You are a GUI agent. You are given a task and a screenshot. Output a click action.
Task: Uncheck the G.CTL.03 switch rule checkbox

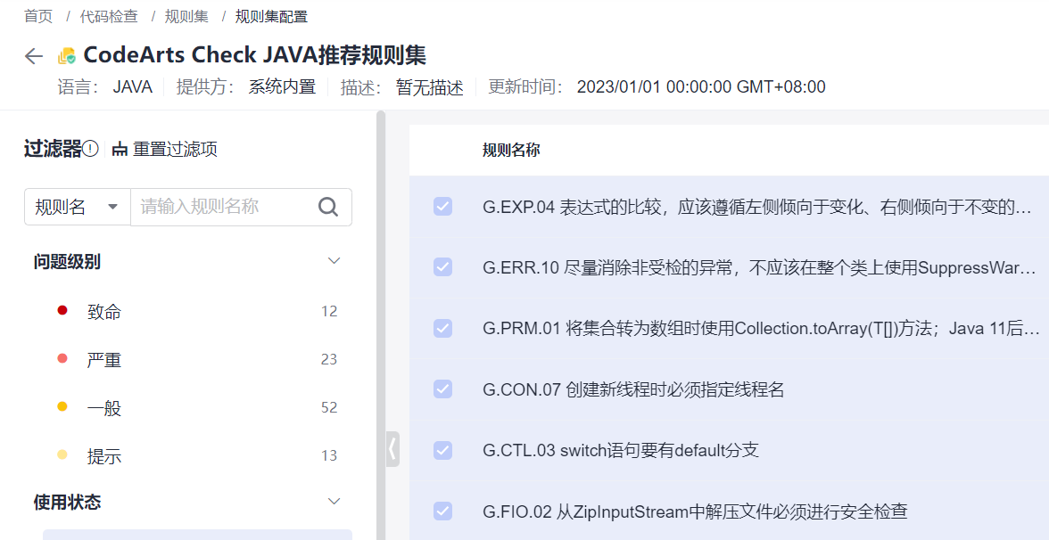(x=443, y=450)
